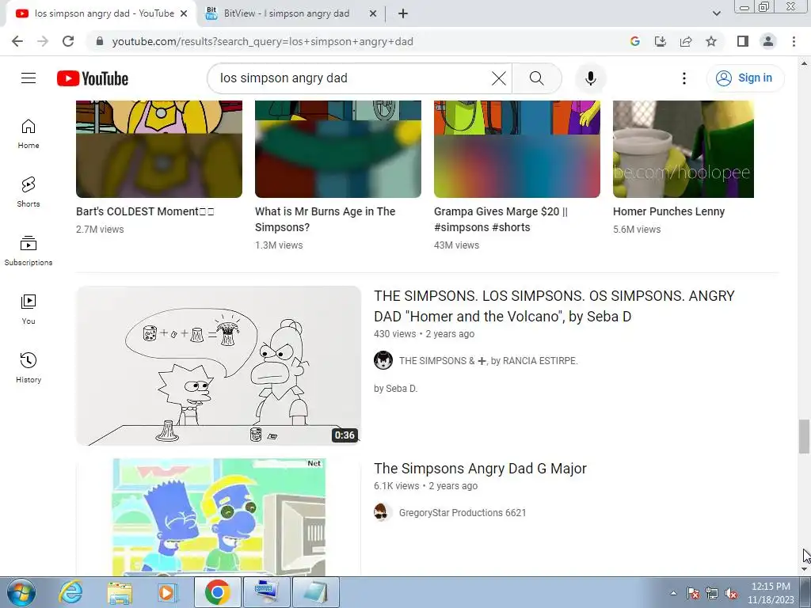Show hidden tray icons arrow
This screenshot has width=811, height=608.
tap(673, 593)
